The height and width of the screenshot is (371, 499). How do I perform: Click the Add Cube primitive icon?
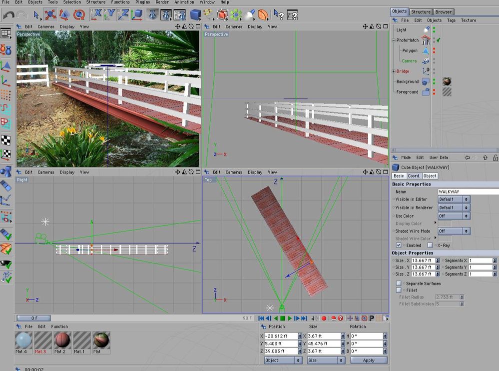pyautogui.click(x=195, y=15)
